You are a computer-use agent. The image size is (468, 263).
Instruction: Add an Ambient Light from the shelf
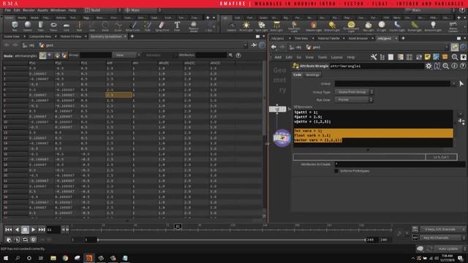(x=433, y=26)
